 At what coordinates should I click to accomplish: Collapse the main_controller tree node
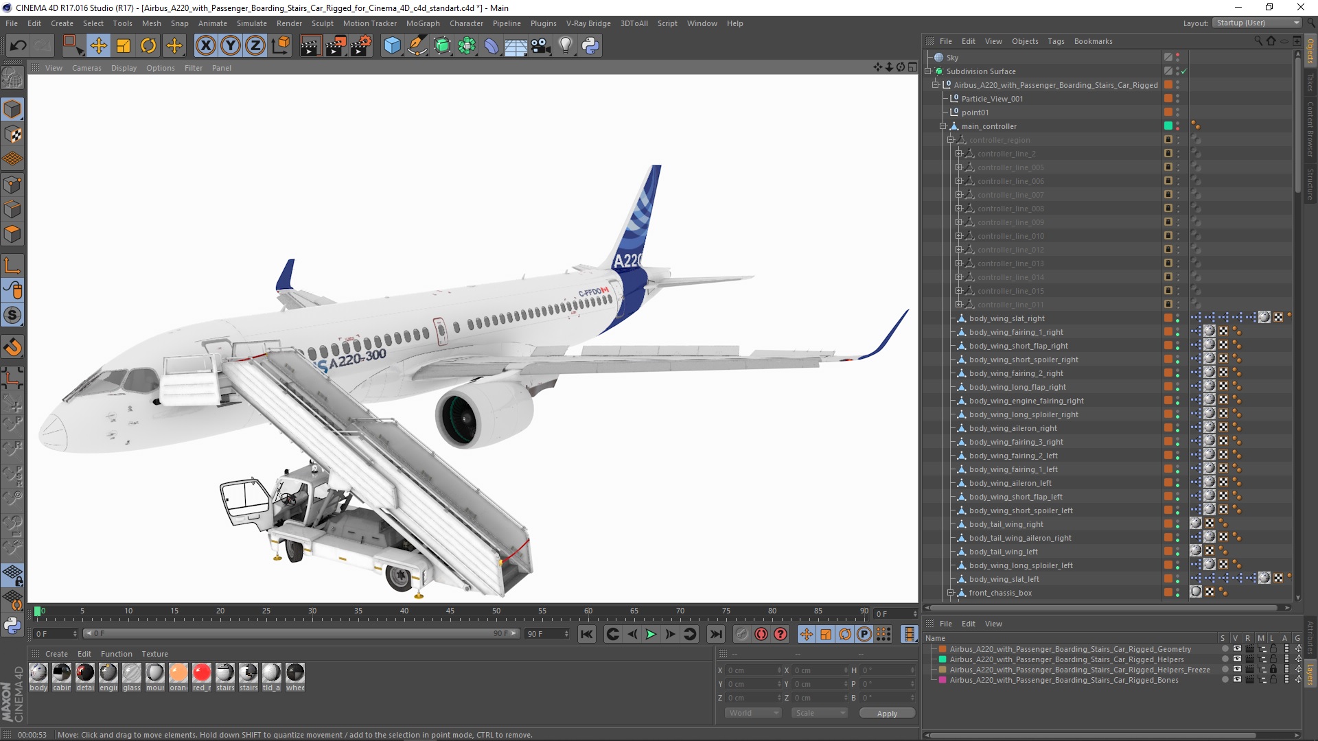943,126
